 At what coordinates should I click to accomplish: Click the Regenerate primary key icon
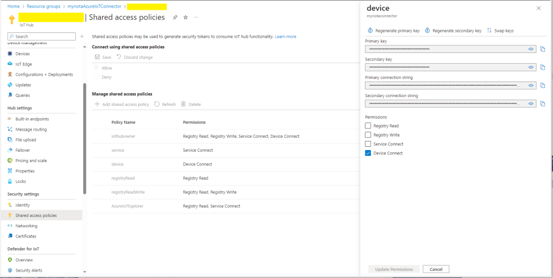coord(370,31)
